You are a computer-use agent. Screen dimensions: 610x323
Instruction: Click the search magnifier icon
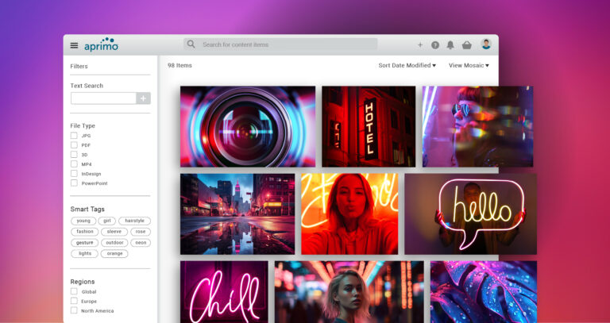(x=191, y=44)
